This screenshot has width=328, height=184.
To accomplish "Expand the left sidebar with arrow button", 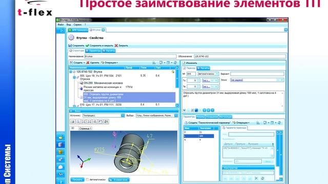I will (62, 31).
